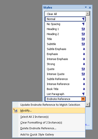Click the character style icon beside Subtle Emphasis

(84, 49)
